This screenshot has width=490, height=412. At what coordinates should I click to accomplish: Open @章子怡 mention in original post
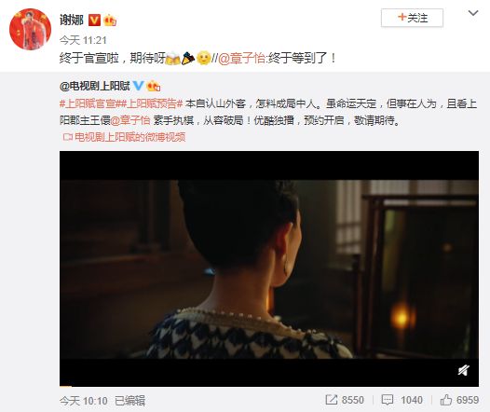[130, 120]
